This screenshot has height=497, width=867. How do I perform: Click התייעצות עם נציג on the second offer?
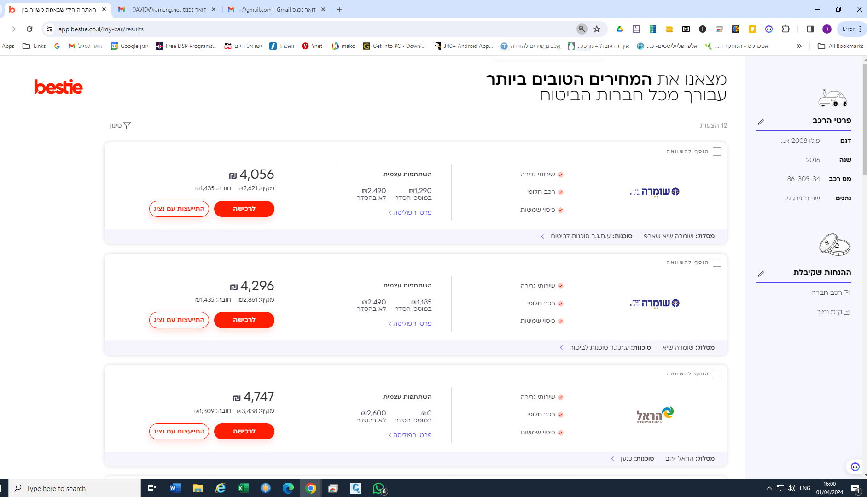179,320
